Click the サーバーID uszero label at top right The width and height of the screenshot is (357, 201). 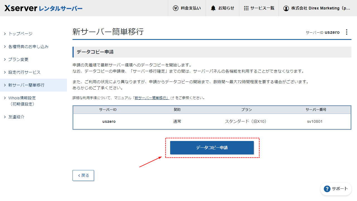coord(323,32)
